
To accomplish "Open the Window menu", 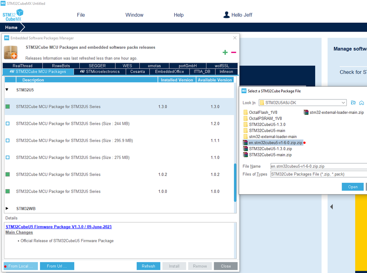I will pos(134,15).
